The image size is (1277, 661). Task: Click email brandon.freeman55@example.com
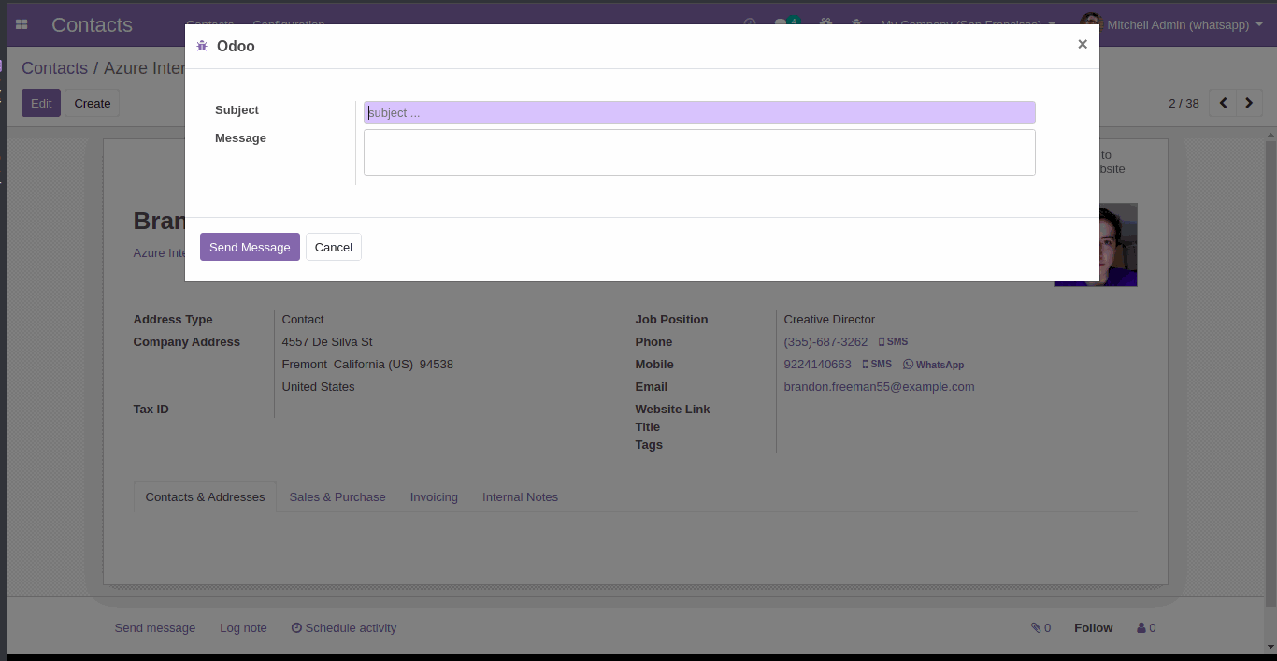879,387
